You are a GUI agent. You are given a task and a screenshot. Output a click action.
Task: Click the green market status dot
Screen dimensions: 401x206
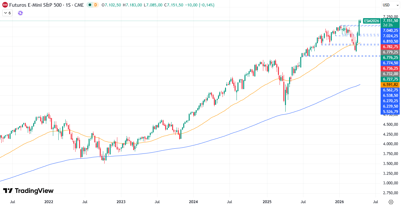tap(90, 5)
